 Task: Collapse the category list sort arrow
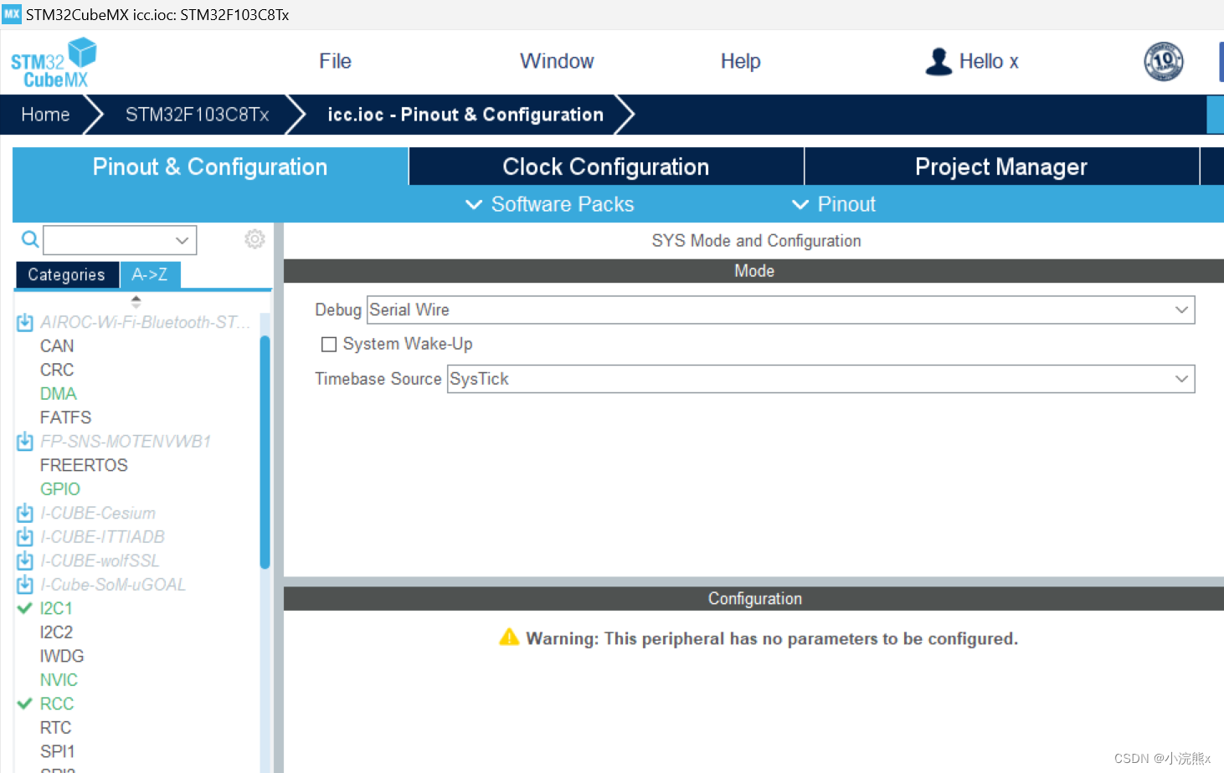[136, 301]
